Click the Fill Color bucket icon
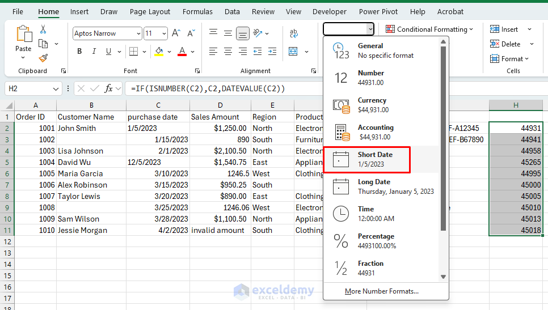548x310 pixels. (x=159, y=52)
